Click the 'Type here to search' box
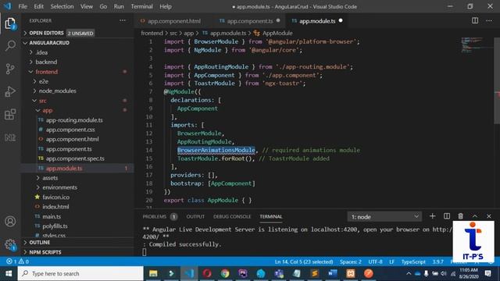Image resolution: width=500 pixels, height=281 pixels. 80,273
